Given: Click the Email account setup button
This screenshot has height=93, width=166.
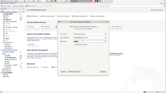Looking at the screenshot, I should coord(33,27).
